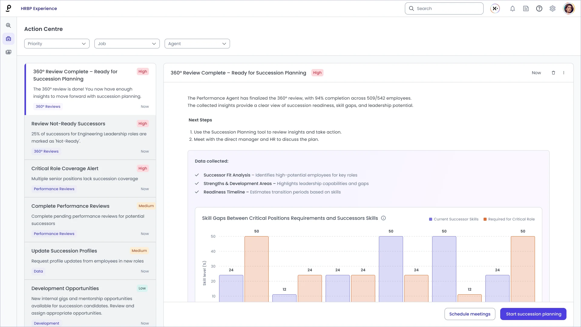581x327 pixels.
Task: Click the Medium badge on Complete Performance Reviews
Action: tap(146, 206)
